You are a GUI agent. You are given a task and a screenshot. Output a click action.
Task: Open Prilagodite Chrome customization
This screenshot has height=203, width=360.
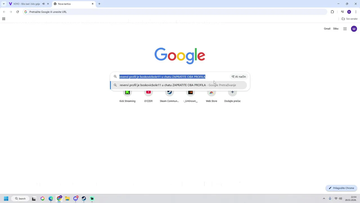(x=341, y=188)
